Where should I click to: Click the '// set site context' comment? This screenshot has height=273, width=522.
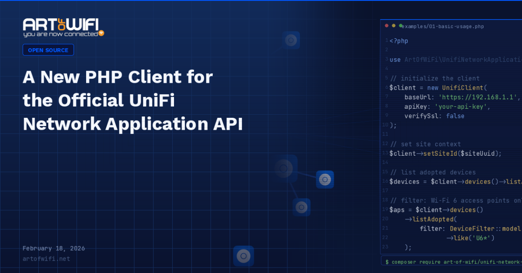425,144
